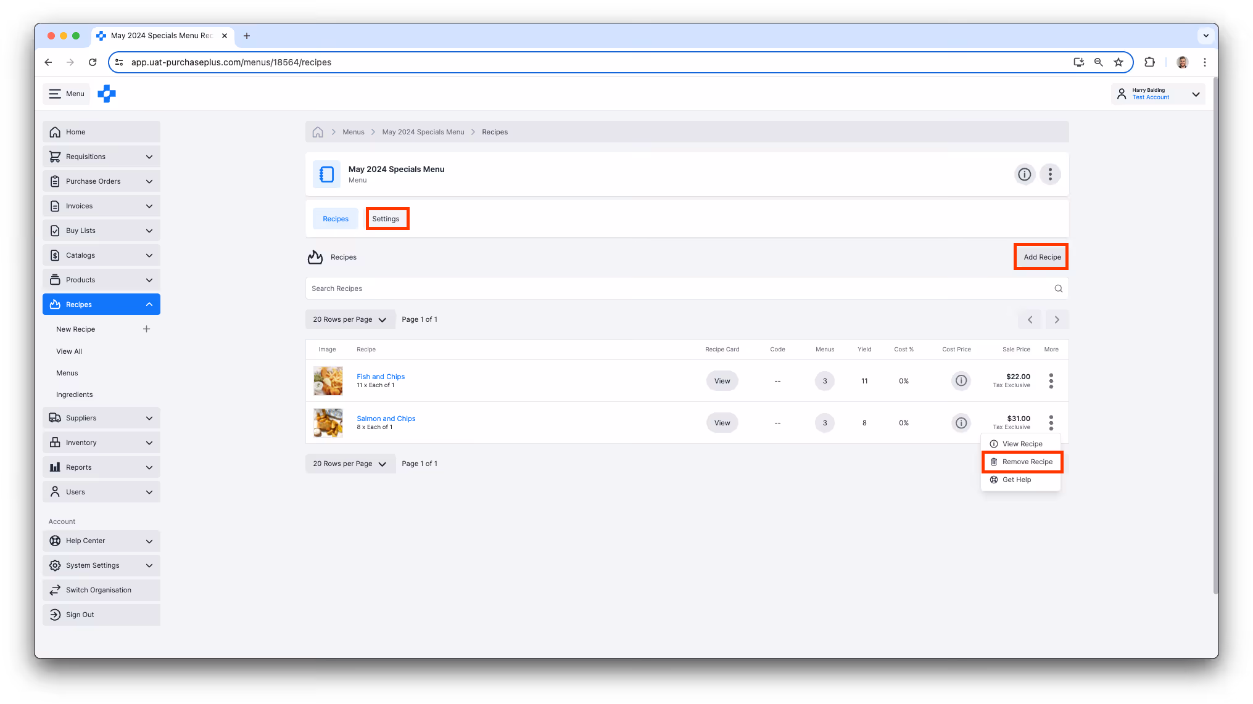
Task: Click into the Search Recipes field
Action: (687, 289)
